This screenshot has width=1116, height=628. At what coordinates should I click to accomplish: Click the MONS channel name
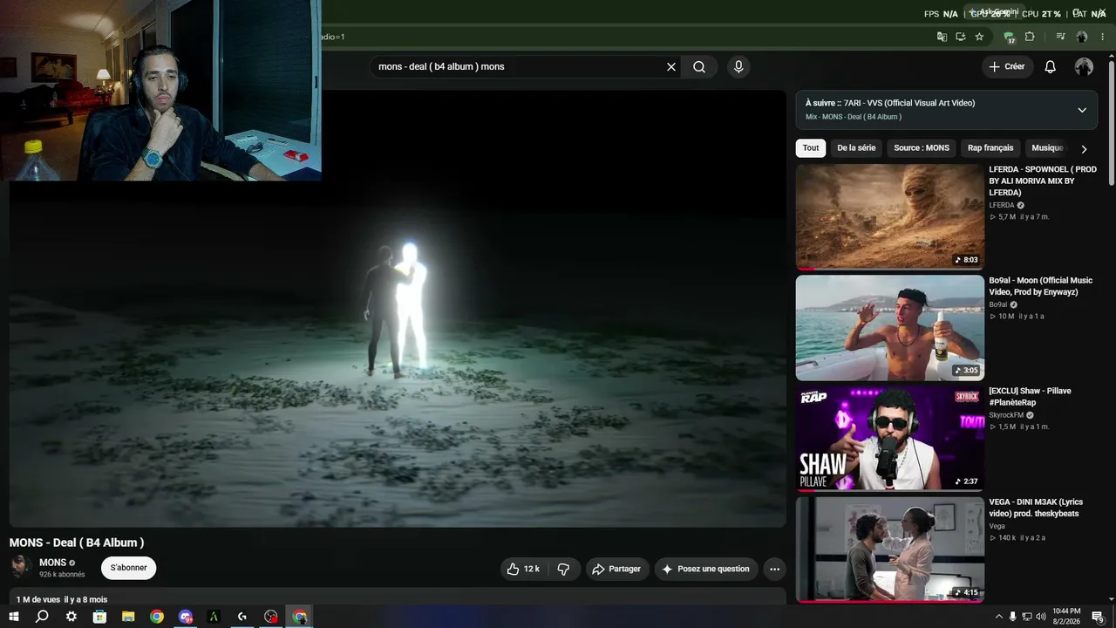click(x=52, y=563)
